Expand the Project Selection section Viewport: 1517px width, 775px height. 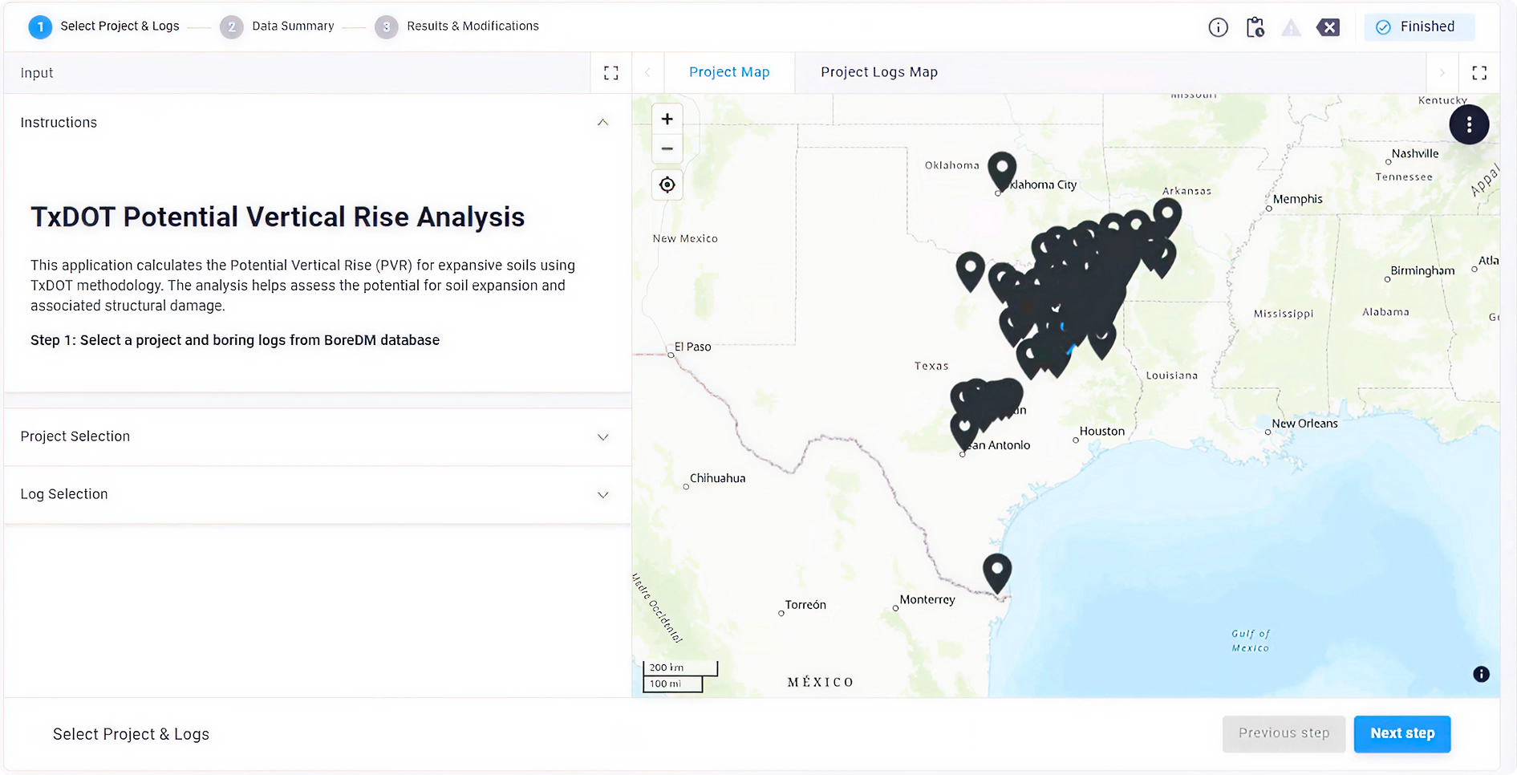point(318,436)
